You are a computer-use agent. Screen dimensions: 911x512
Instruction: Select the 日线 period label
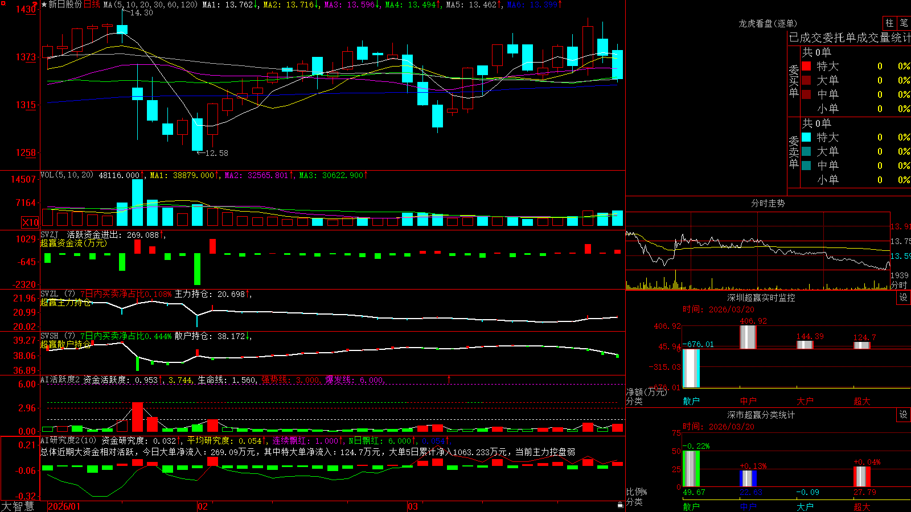(x=92, y=5)
